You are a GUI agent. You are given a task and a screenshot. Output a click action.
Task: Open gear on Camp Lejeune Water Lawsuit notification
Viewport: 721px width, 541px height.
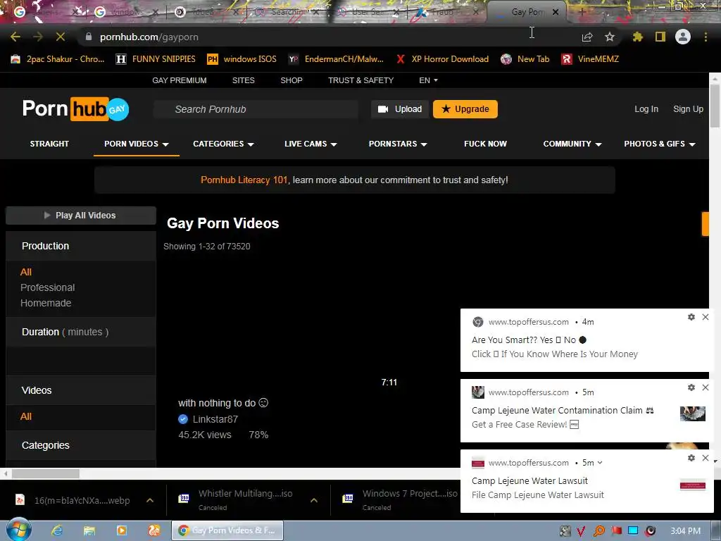tap(691, 458)
